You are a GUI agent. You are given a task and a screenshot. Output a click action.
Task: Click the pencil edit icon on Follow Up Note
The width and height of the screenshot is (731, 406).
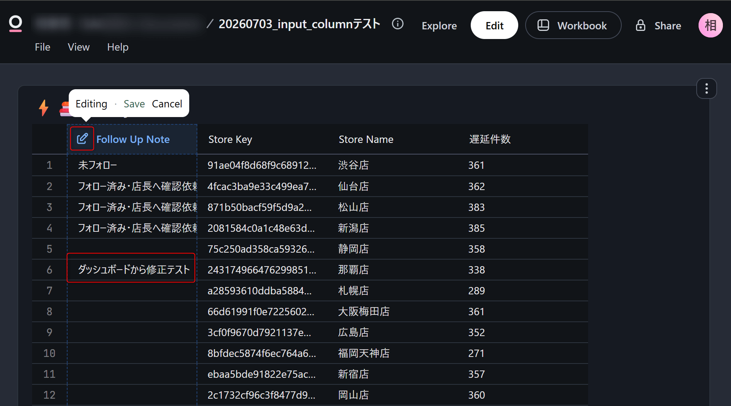82,139
